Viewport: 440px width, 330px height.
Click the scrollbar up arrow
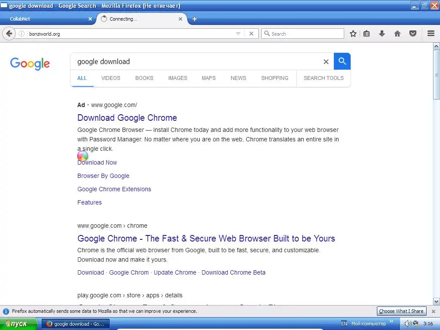437,46
